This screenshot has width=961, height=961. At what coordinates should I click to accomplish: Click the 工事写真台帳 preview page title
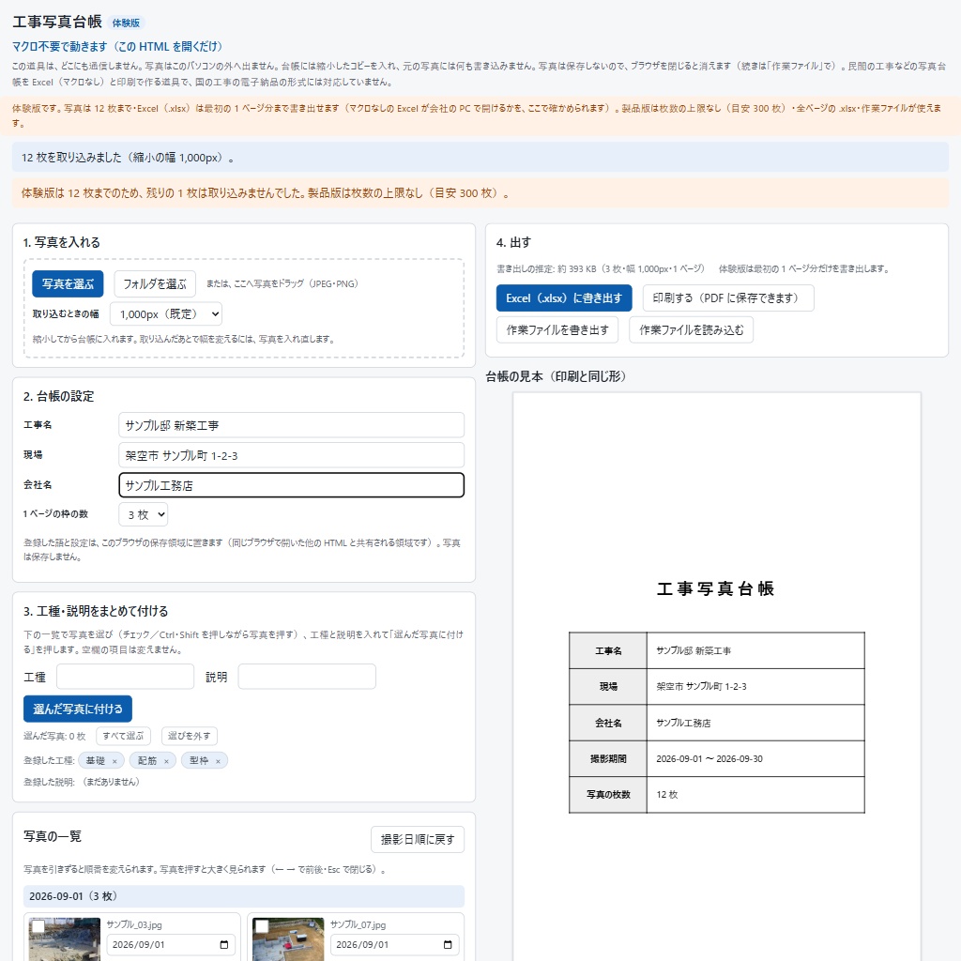coord(716,588)
